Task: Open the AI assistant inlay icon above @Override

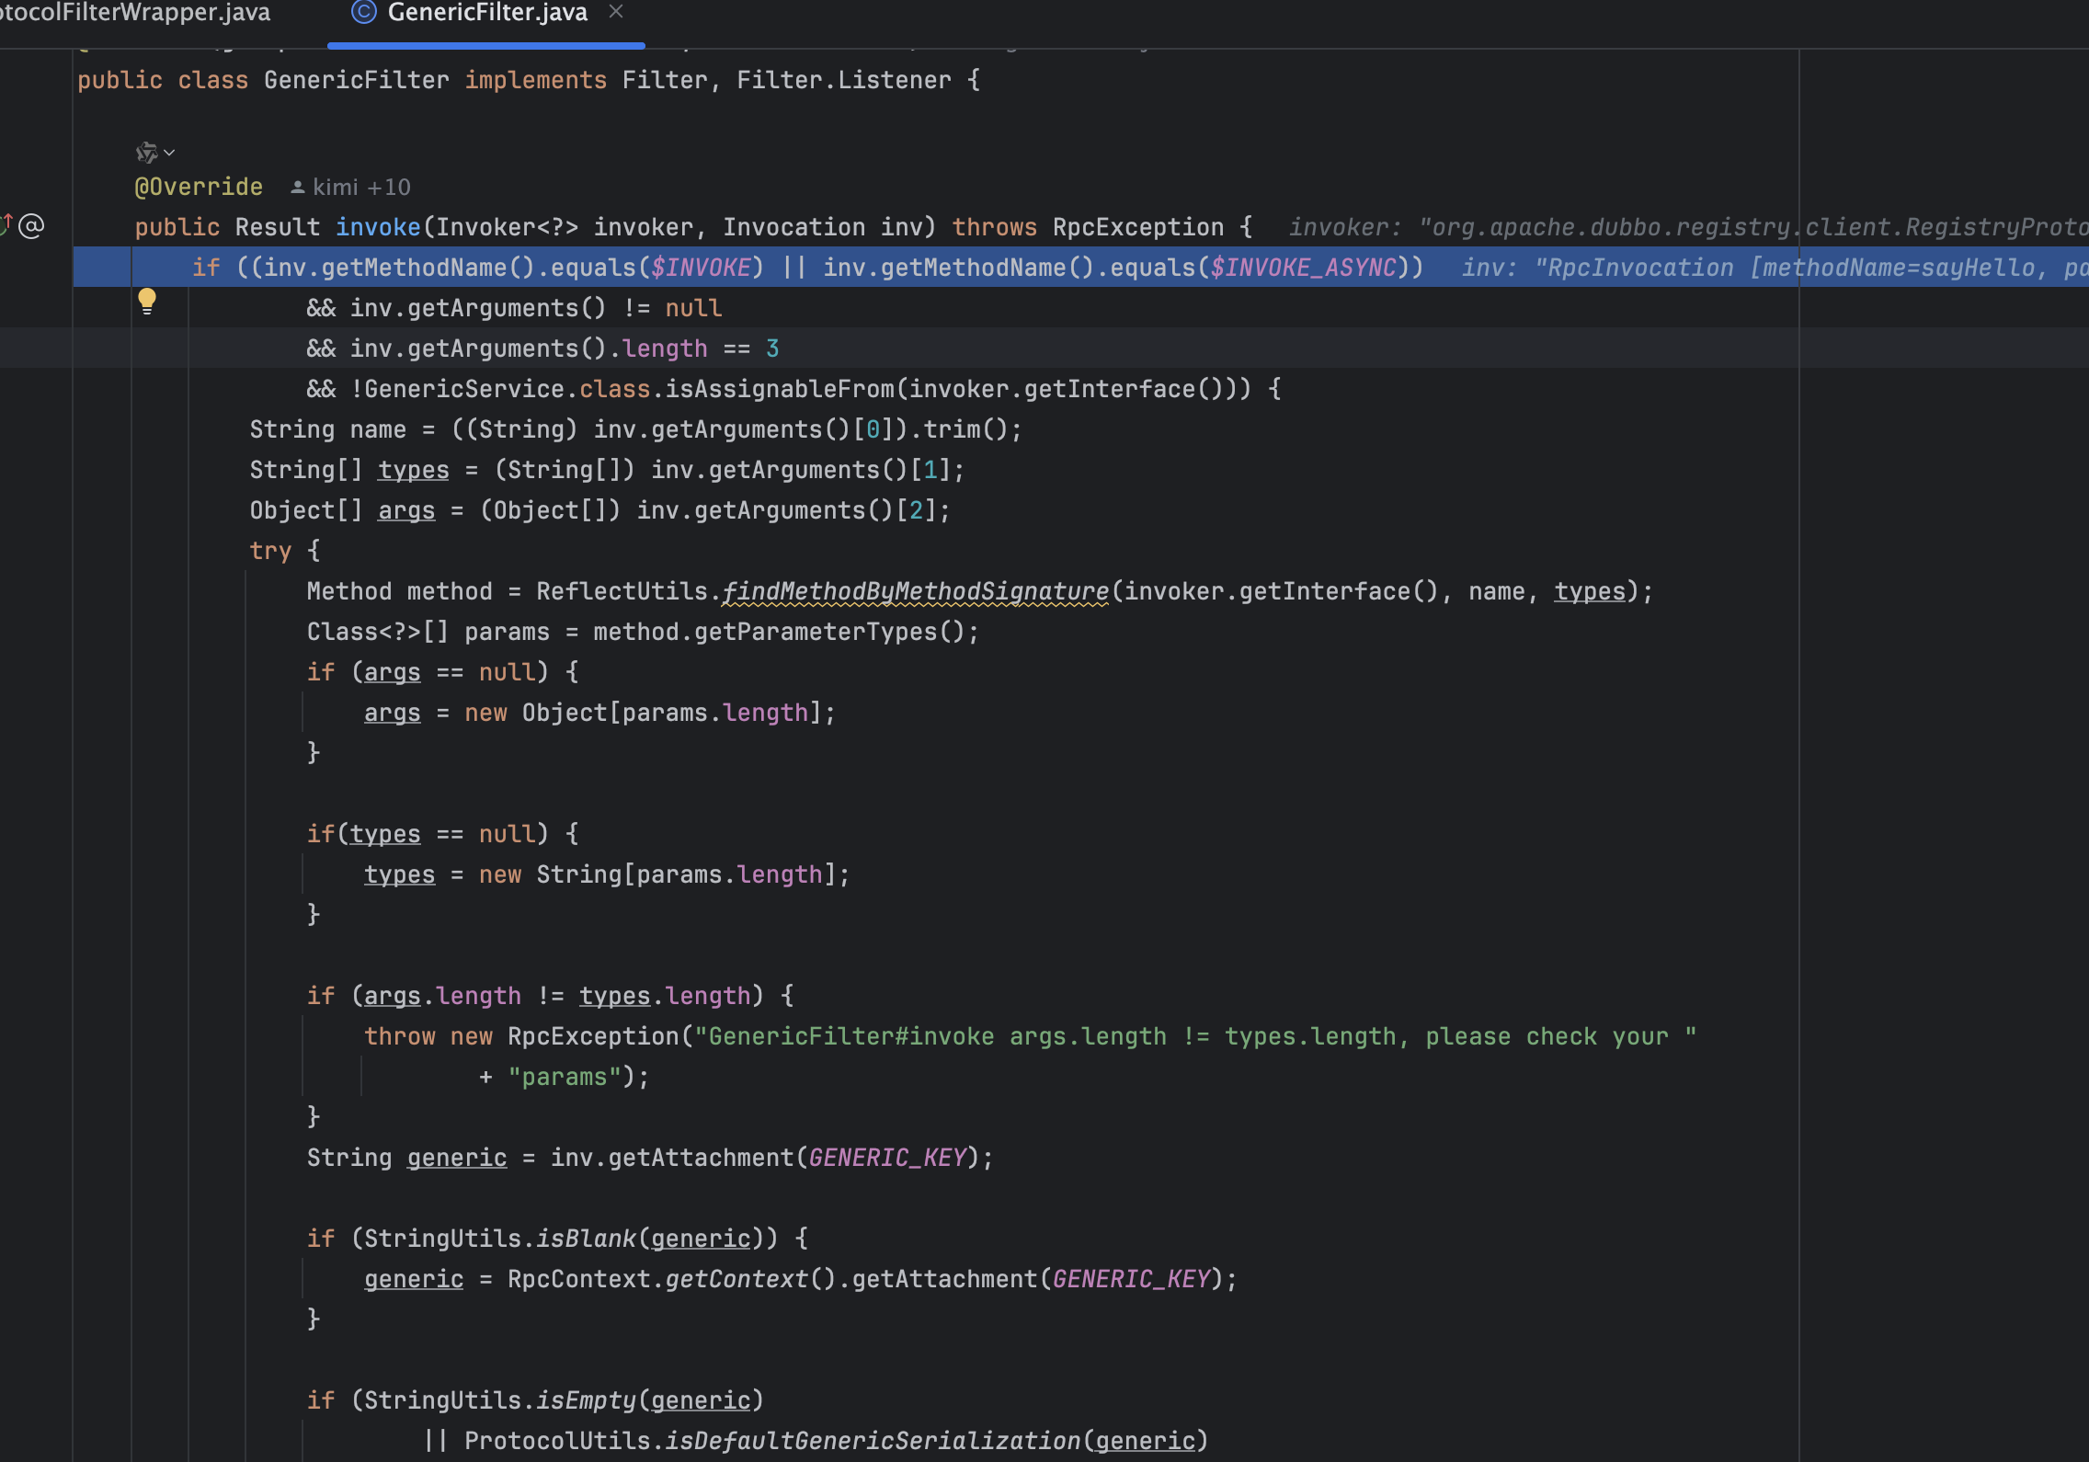Action: click(x=146, y=153)
